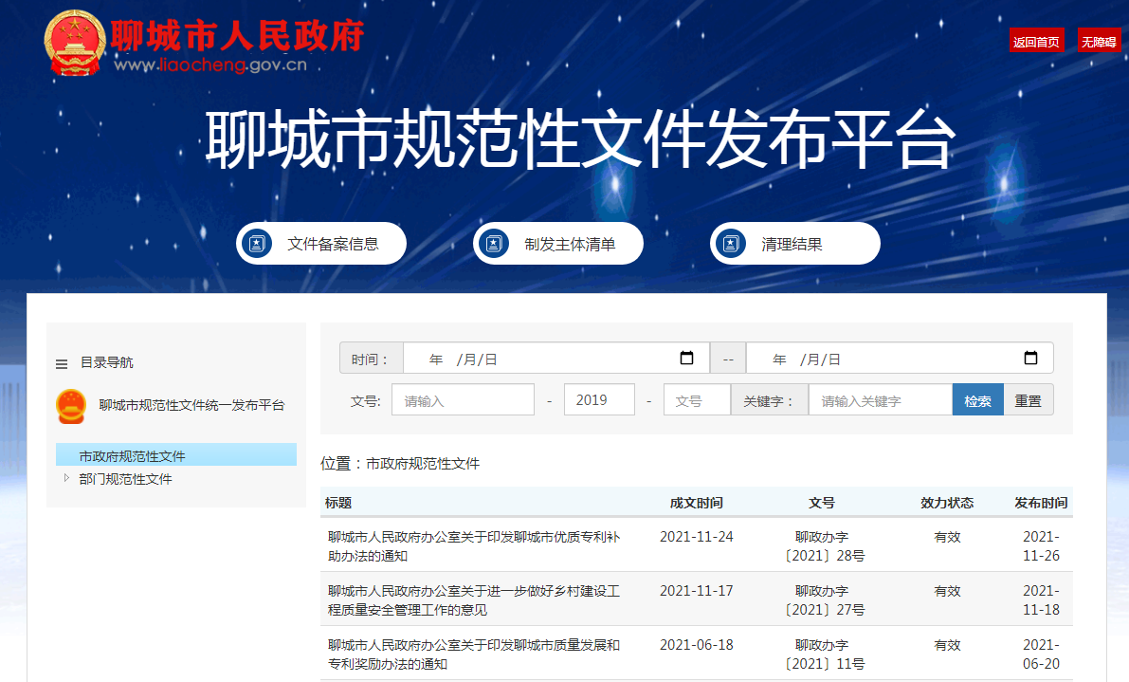Click the national emblem logo at top left
This screenshot has width=1129, height=682.
(x=74, y=43)
